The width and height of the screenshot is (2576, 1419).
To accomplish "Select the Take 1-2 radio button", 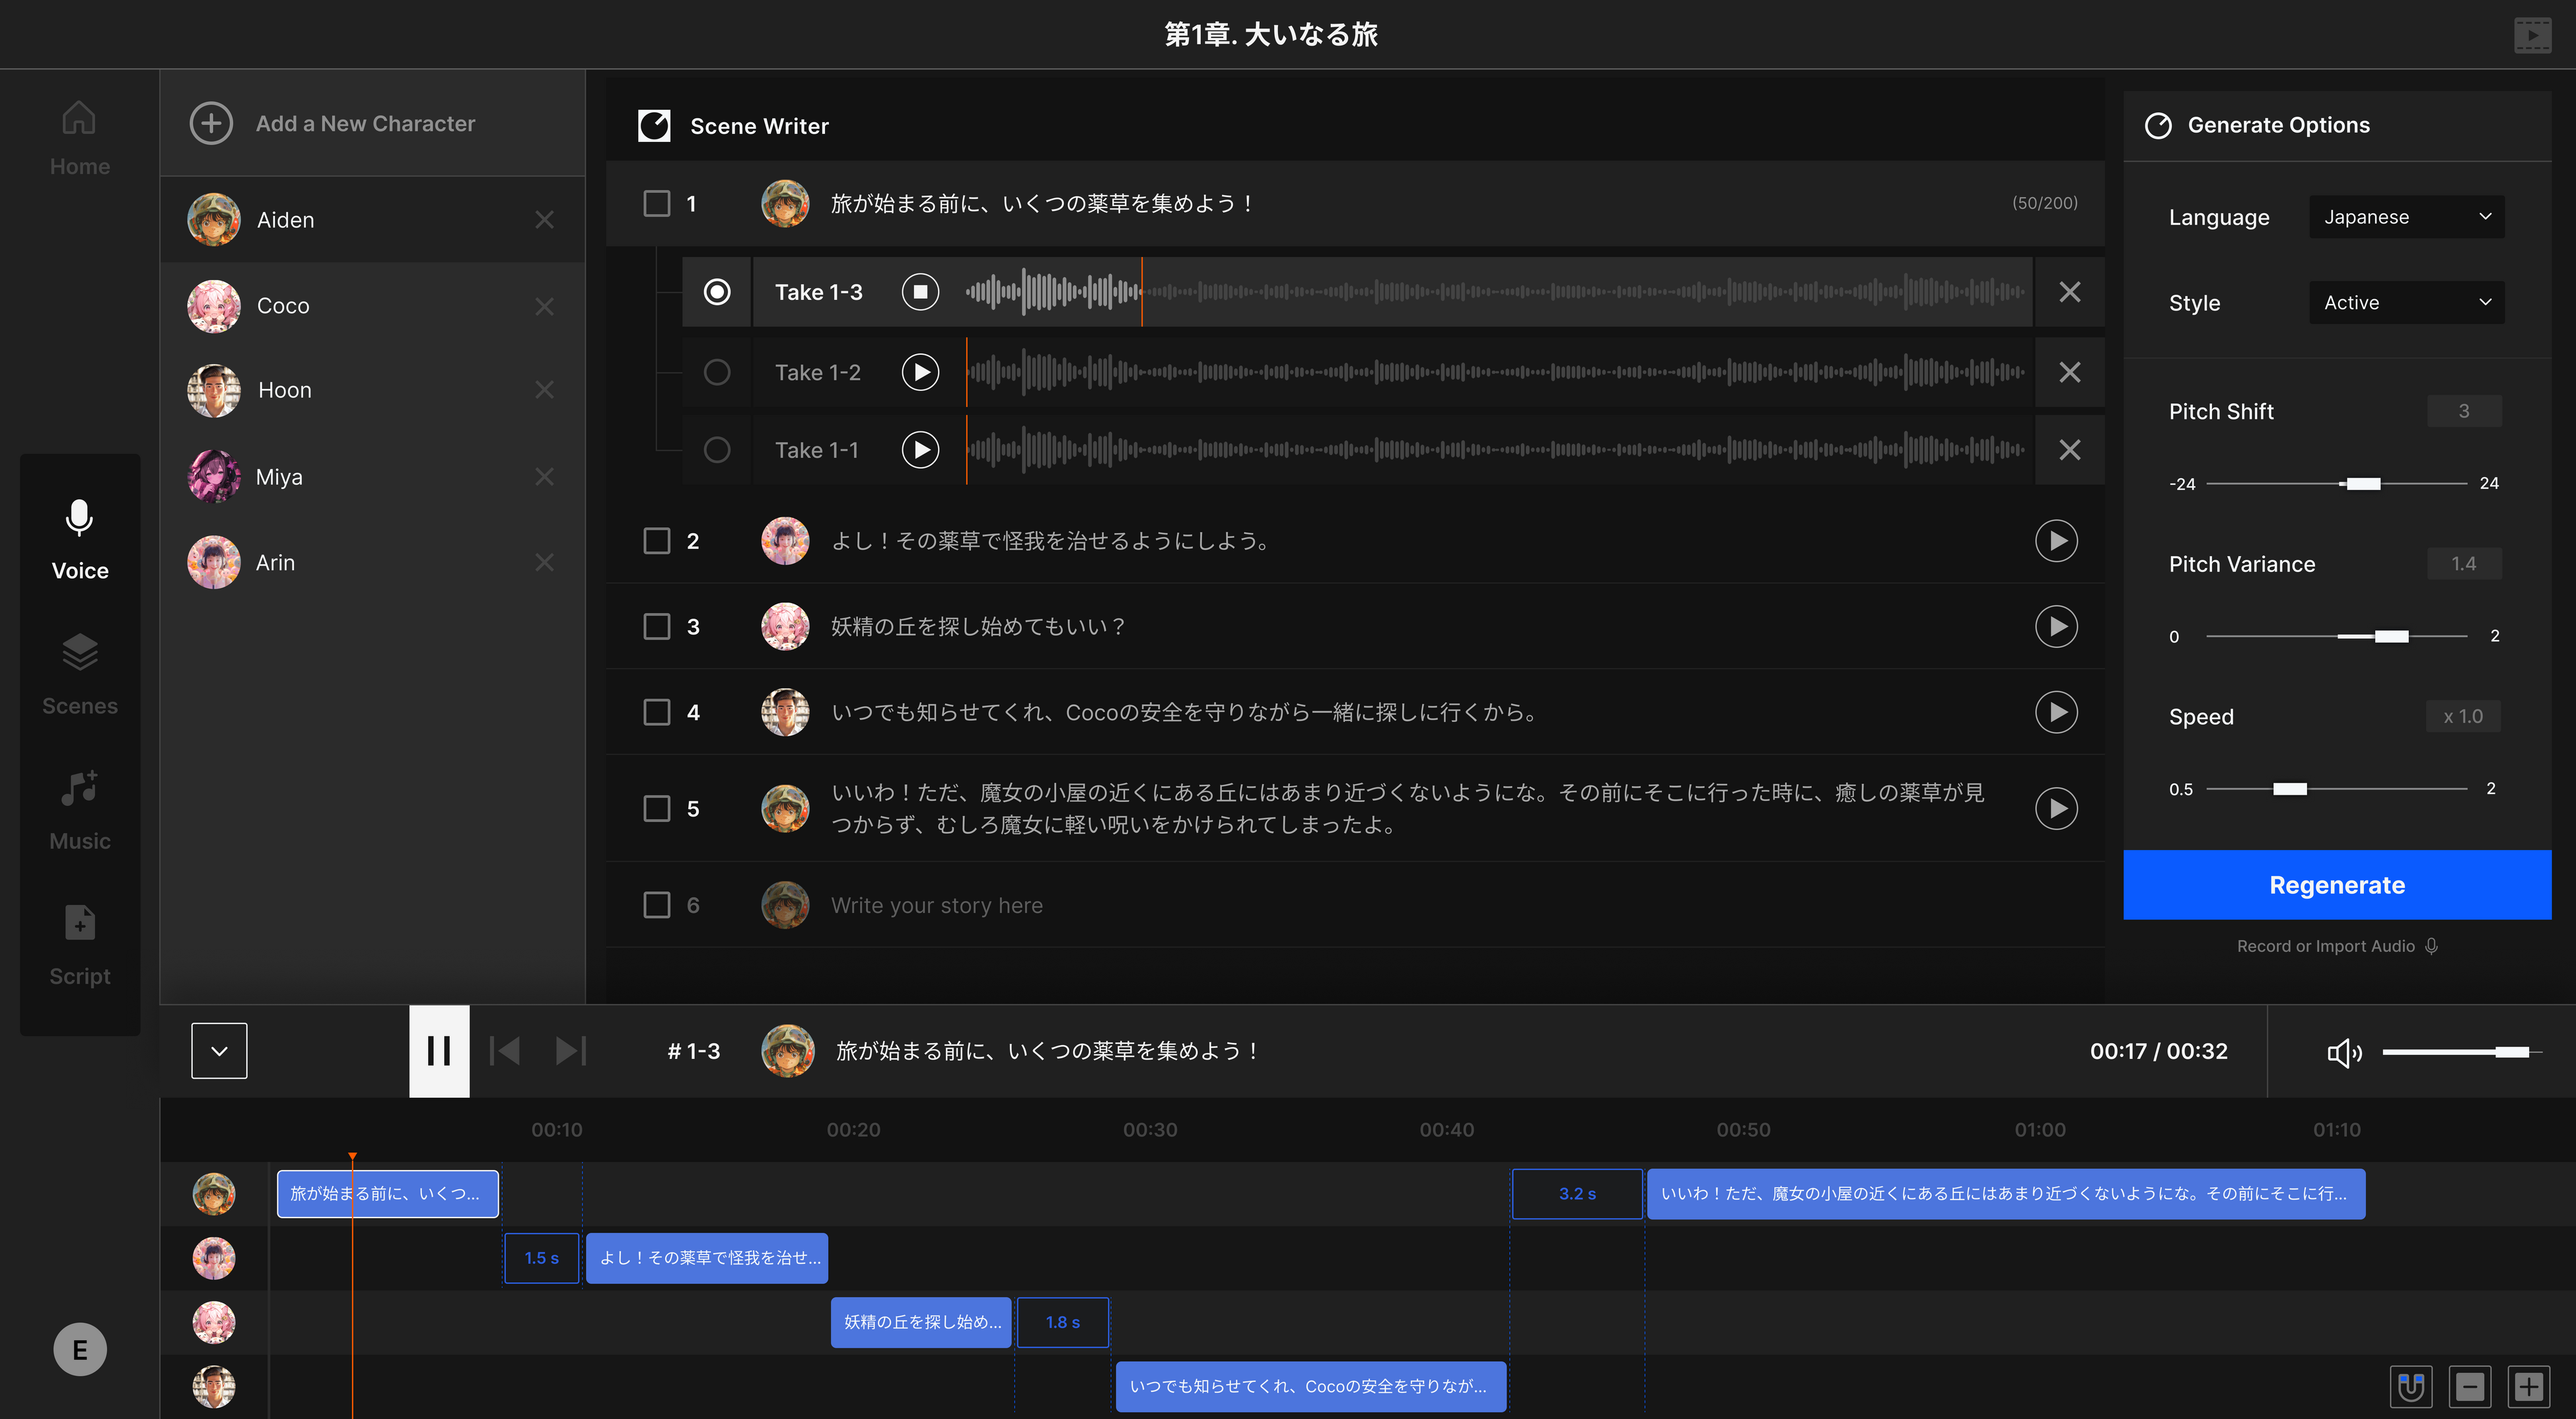I will coord(717,371).
